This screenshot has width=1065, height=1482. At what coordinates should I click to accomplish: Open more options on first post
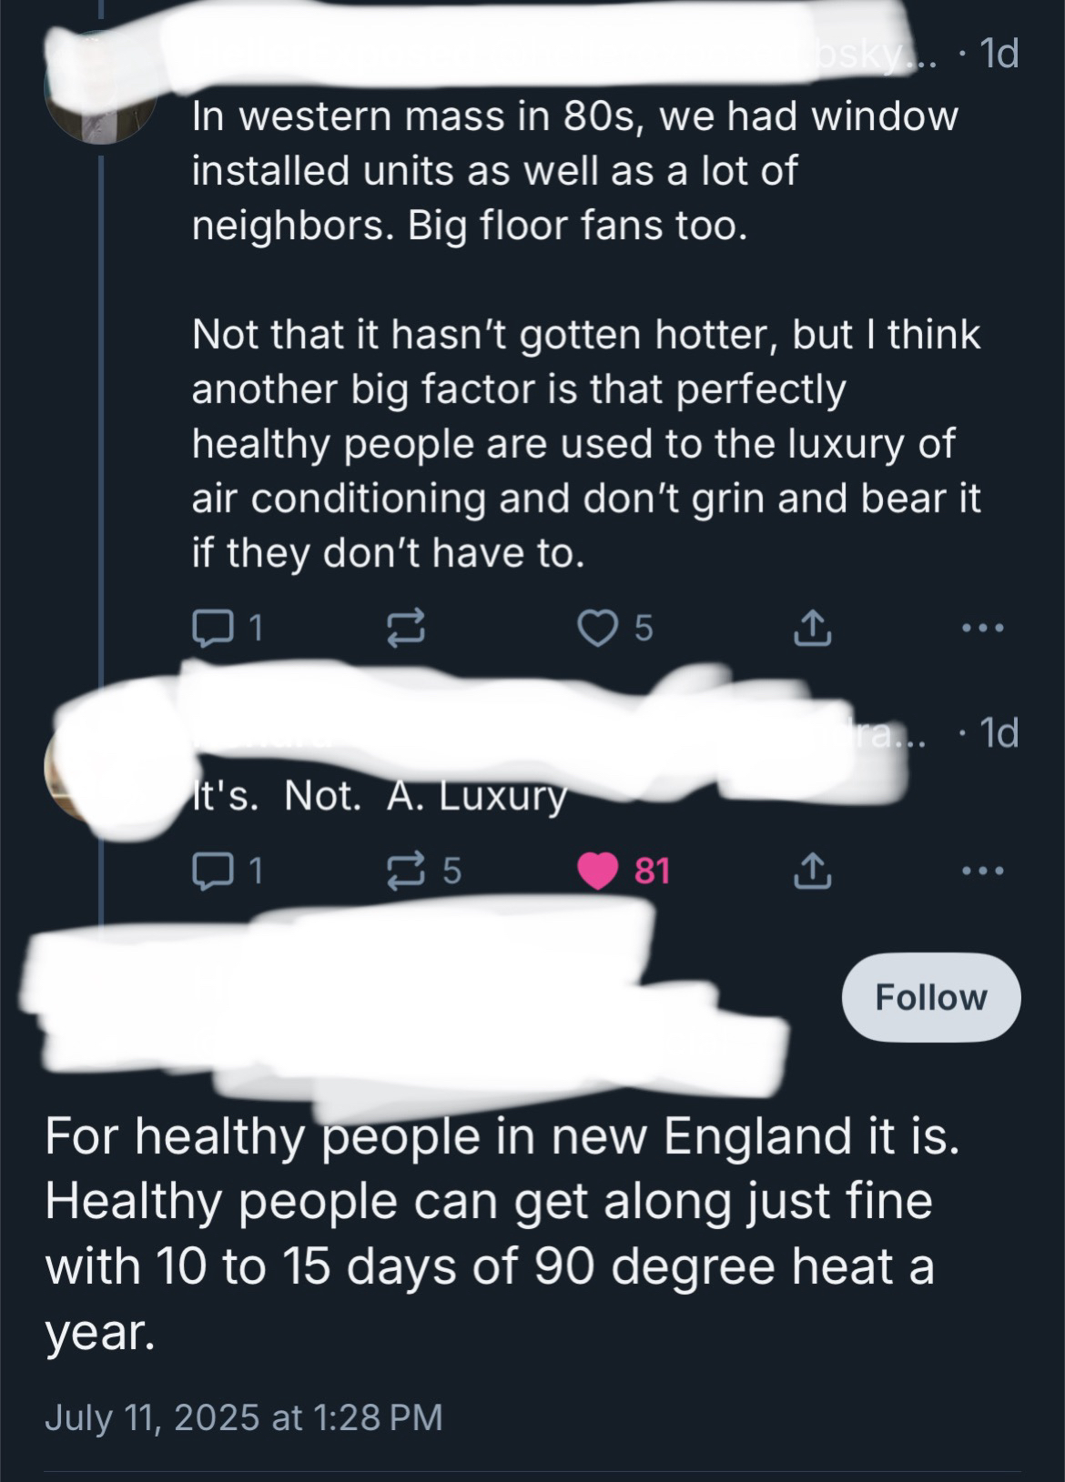(x=984, y=628)
